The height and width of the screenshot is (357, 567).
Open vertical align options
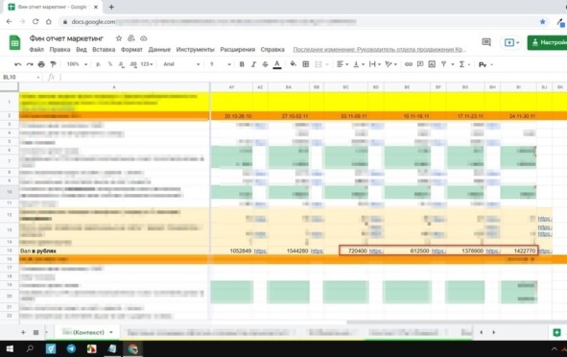click(x=359, y=64)
